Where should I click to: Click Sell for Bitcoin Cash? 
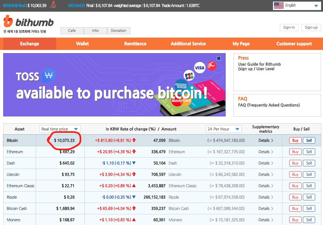(309, 208)
